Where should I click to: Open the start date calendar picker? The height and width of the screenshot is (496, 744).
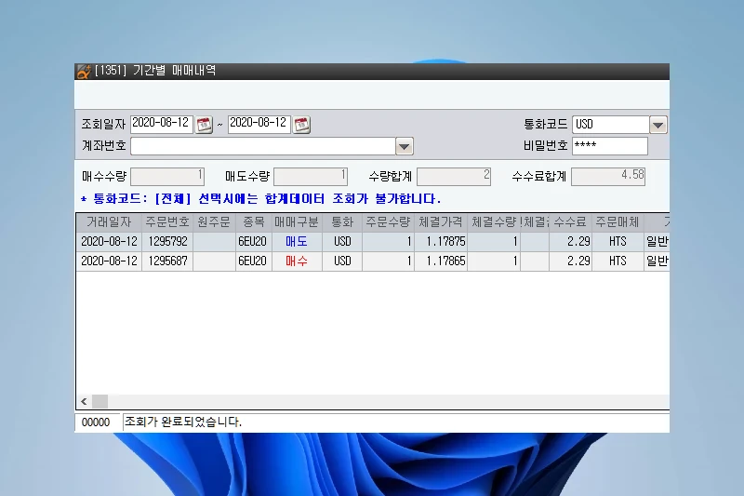[x=204, y=125]
